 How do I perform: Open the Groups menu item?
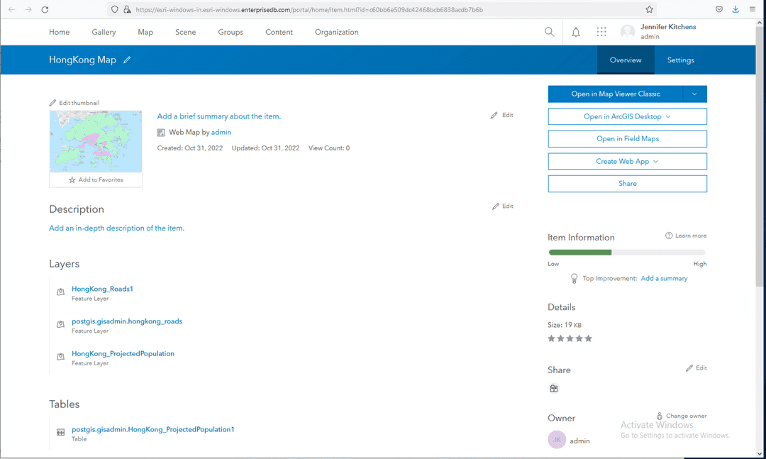click(x=230, y=32)
